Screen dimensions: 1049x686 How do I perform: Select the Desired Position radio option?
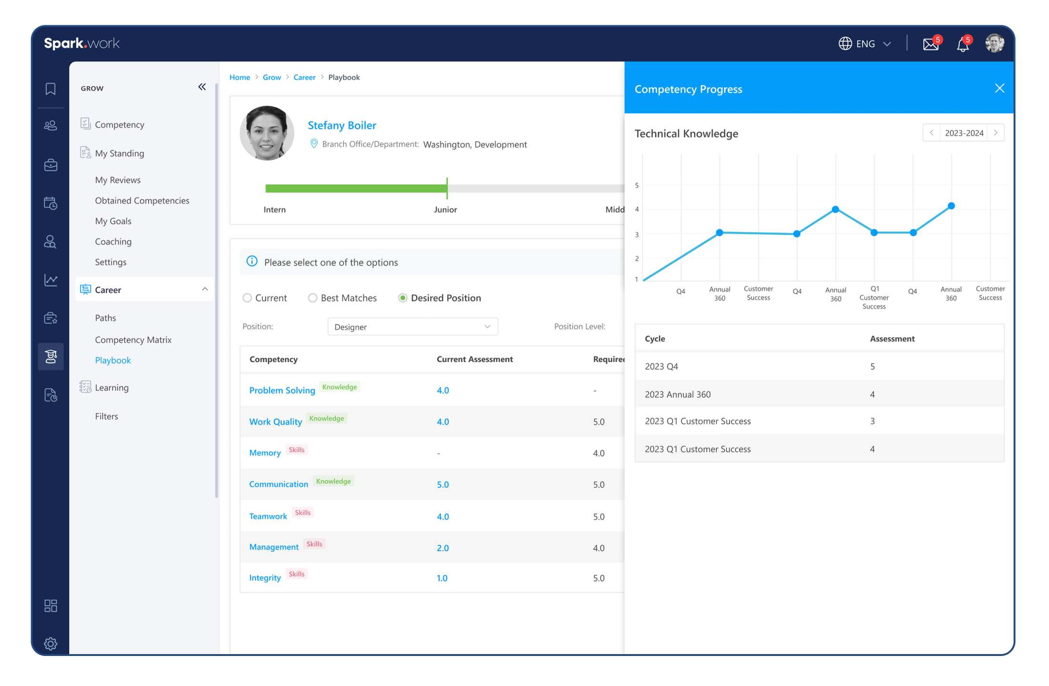403,298
